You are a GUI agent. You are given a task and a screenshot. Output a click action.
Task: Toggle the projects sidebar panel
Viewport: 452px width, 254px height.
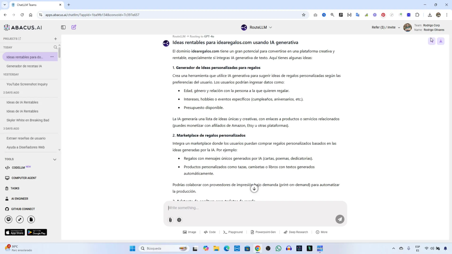point(63,27)
